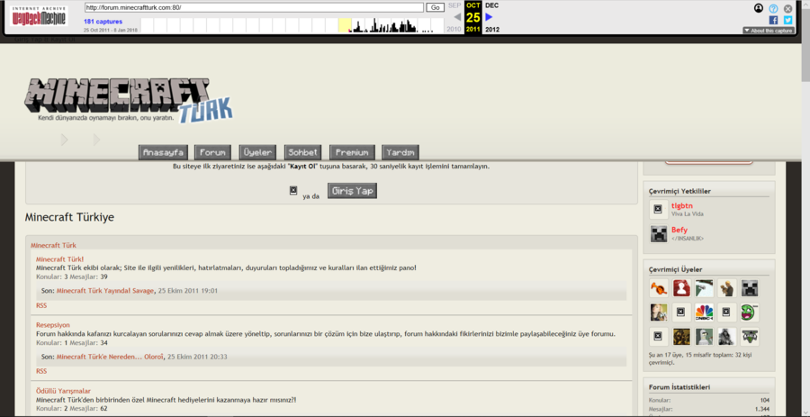Click timestamp 25 Ekim 2011 19:01

(188, 291)
